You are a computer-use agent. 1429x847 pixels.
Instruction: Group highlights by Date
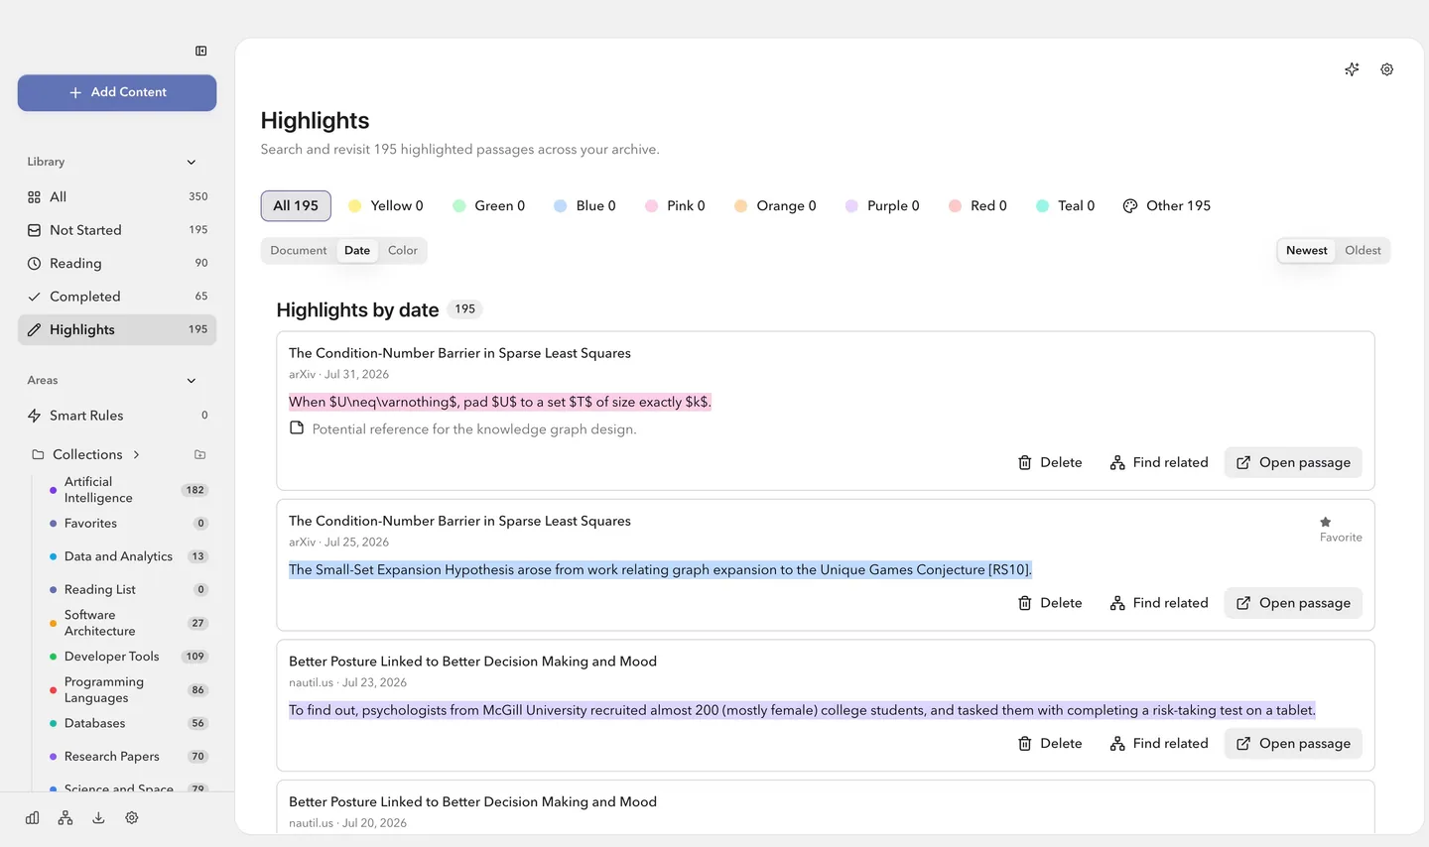pyautogui.click(x=357, y=251)
